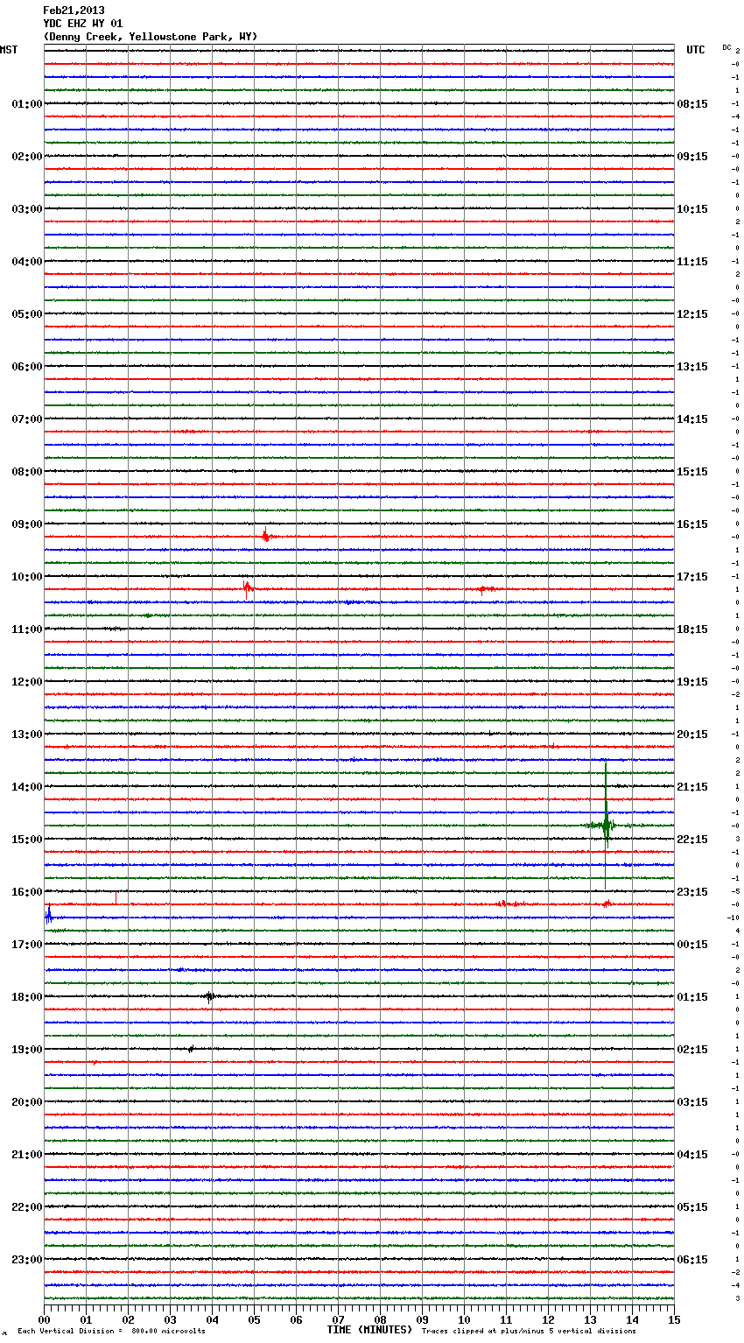
Task: Click the 00:15 UTC time label
Action: [692, 945]
